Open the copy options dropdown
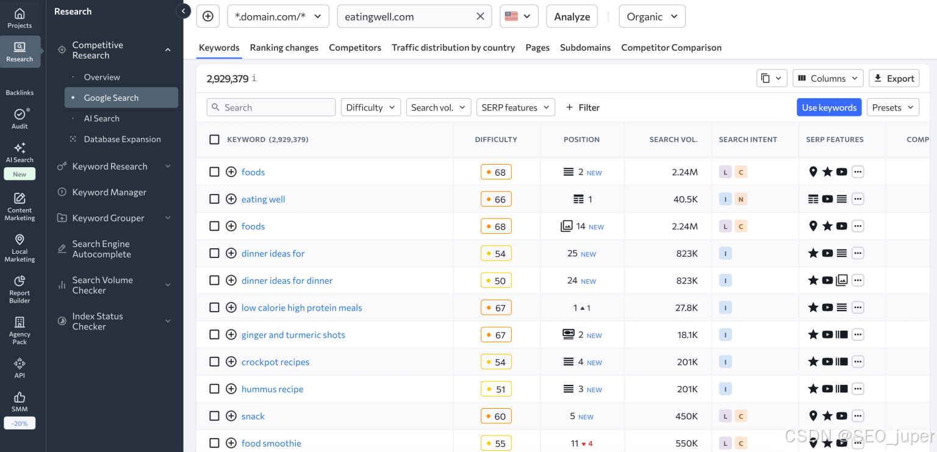937x452 pixels. coord(772,78)
